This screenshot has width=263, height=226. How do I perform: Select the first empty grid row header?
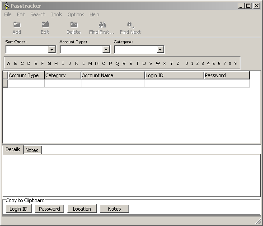point(5,83)
